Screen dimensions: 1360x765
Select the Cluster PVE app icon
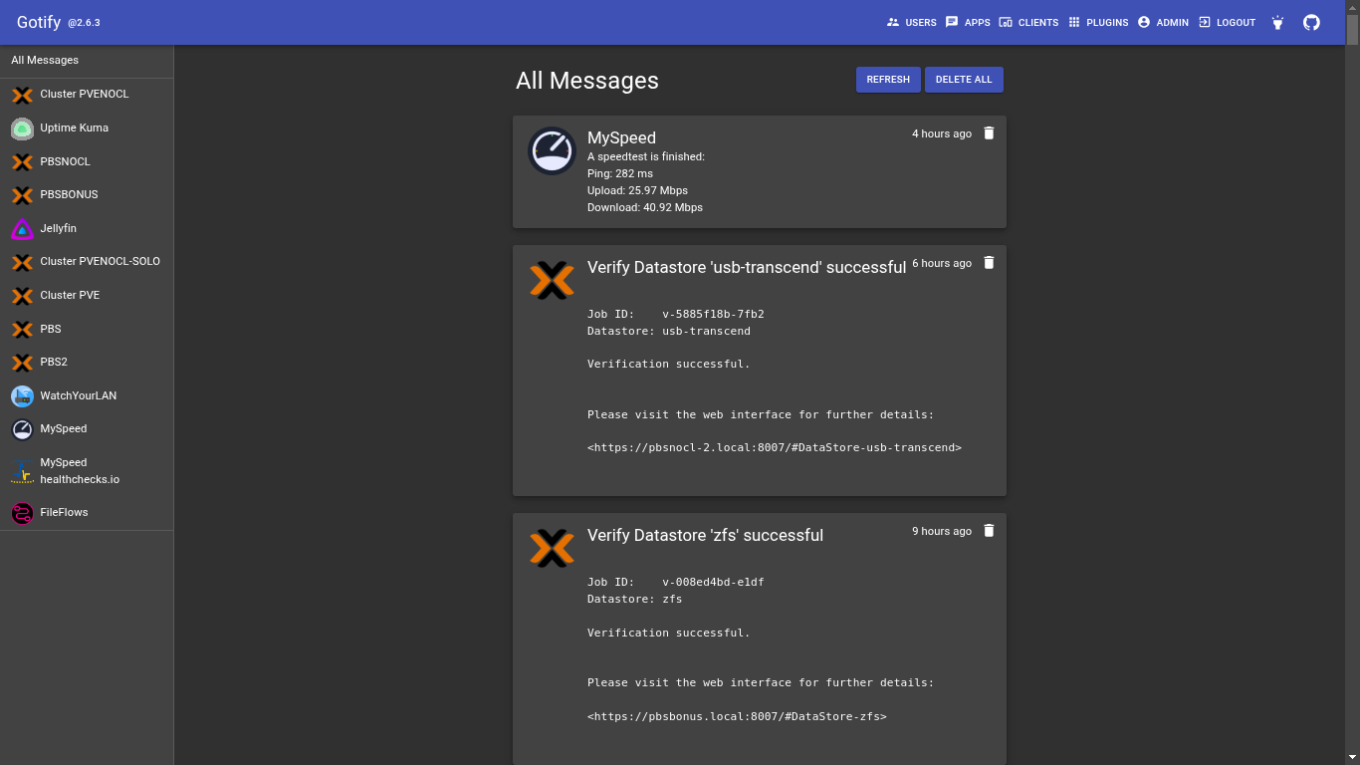click(22, 296)
